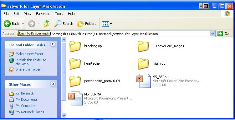Select the MS_BERMA PowerPoint file icon
The image size is (235, 120).
click(x=75, y=98)
